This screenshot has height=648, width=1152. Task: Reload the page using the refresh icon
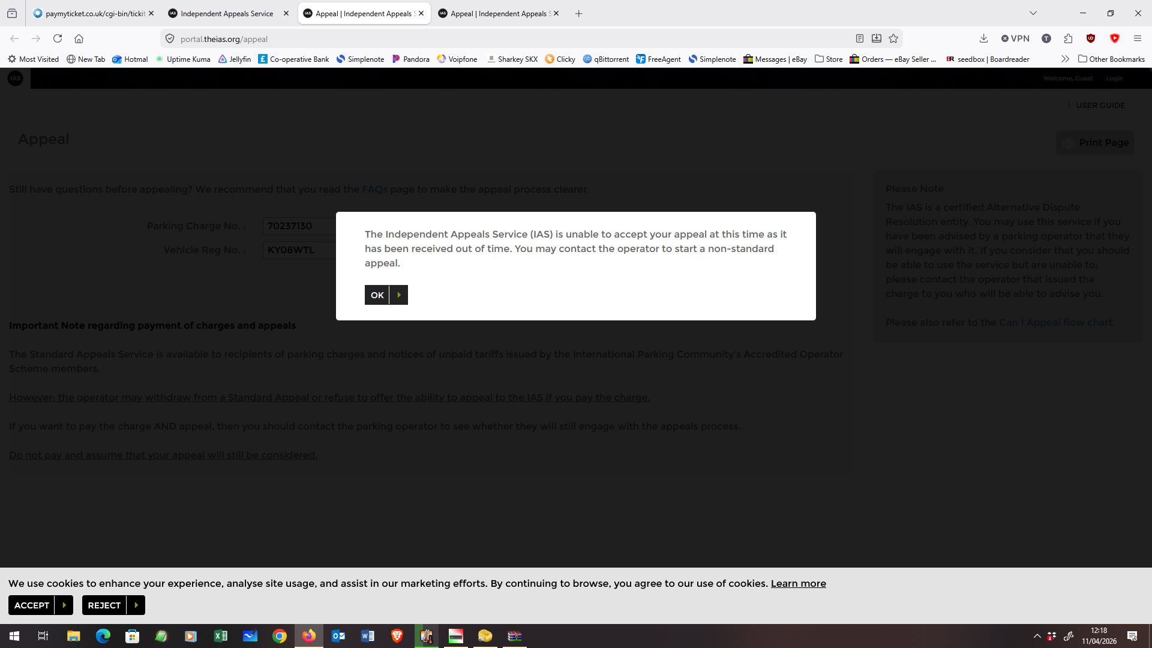(x=58, y=38)
